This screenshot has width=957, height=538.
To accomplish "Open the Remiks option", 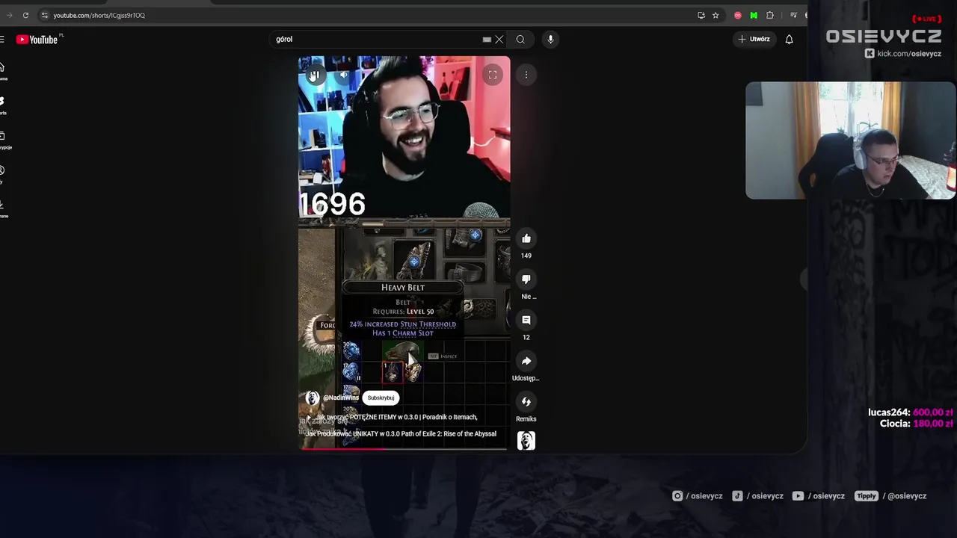I will click(x=526, y=401).
